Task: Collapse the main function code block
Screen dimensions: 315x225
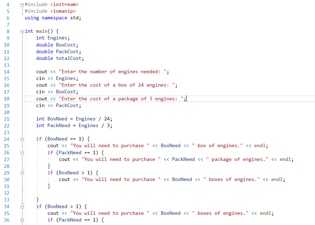Action: [22, 31]
